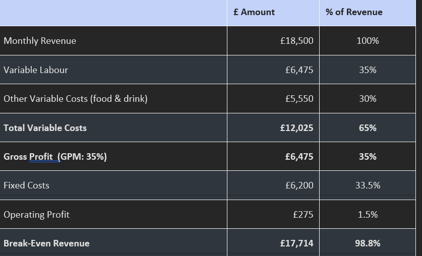Click the £5,550 food and drink amount
The width and height of the screenshot is (422, 256).
[299, 99]
